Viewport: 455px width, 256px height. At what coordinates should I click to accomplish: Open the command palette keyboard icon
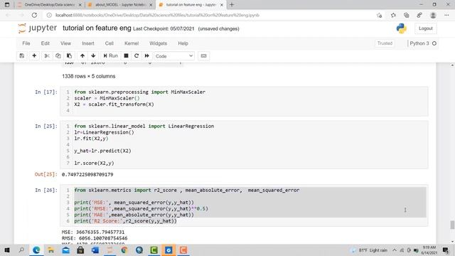pyautogui.click(x=204, y=55)
